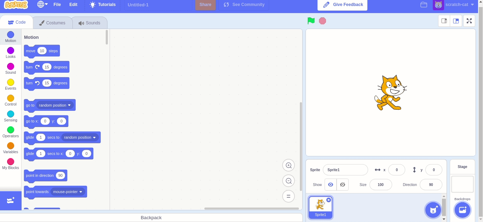Open point towards mouse-pointer dropdown
Image resolution: width=483 pixels, height=222 pixels.
[x=68, y=192]
